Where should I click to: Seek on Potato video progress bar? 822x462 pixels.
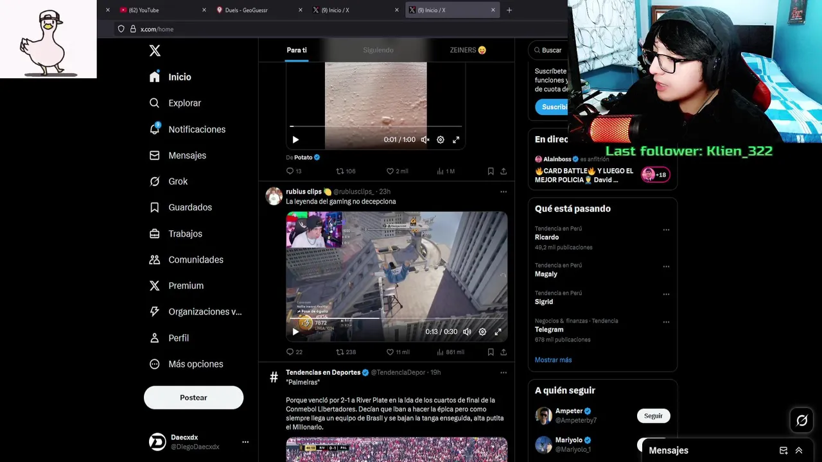376,126
